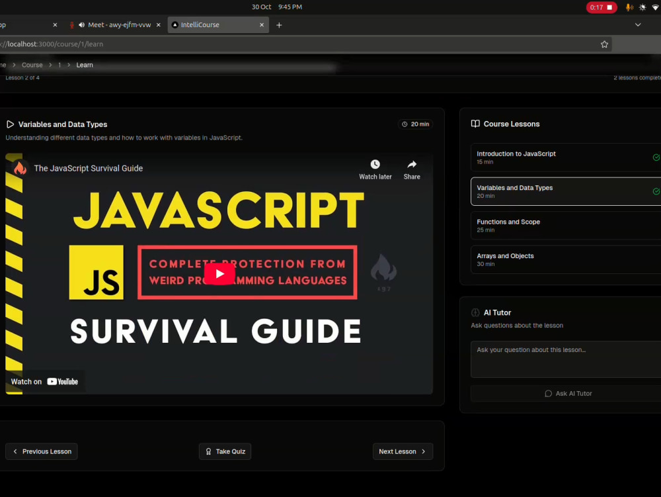Click the right chevron on Next Lesson
Viewport: 661px width, 497px height.
click(424, 451)
